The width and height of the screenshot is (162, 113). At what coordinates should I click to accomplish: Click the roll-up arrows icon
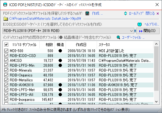[x=125, y=13]
